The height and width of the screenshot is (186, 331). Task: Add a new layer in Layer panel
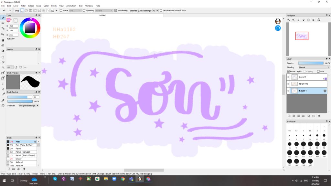tap(289, 116)
